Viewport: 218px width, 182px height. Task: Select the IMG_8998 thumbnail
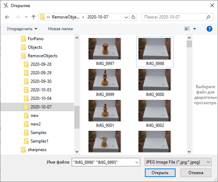[x=154, y=49]
